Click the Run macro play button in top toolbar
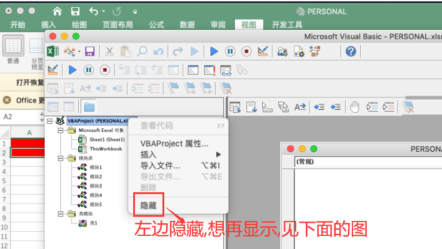 [x=214, y=51]
